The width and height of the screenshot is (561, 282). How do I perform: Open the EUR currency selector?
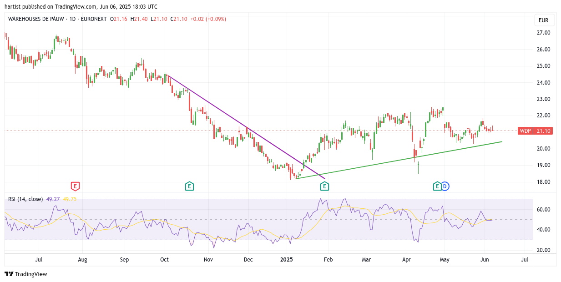[x=543, y=20]
